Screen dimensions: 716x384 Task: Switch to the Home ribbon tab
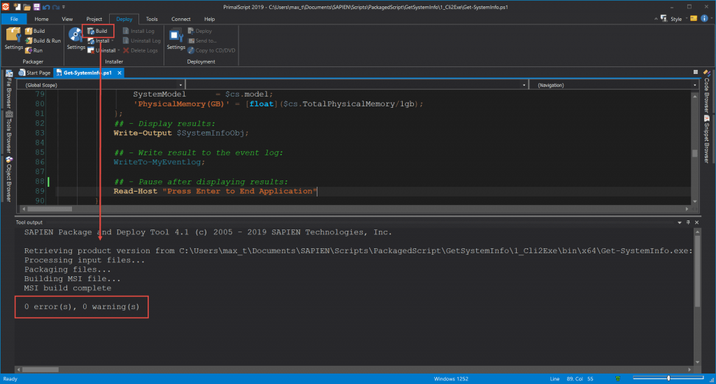click(41, 19)
